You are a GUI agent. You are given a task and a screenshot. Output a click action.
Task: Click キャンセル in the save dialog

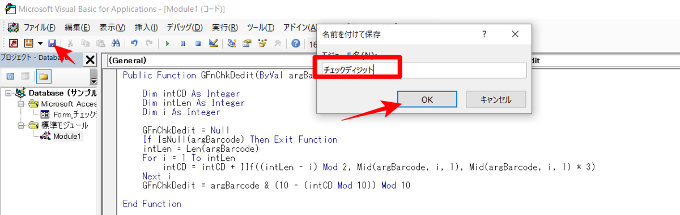coord(496,99)
